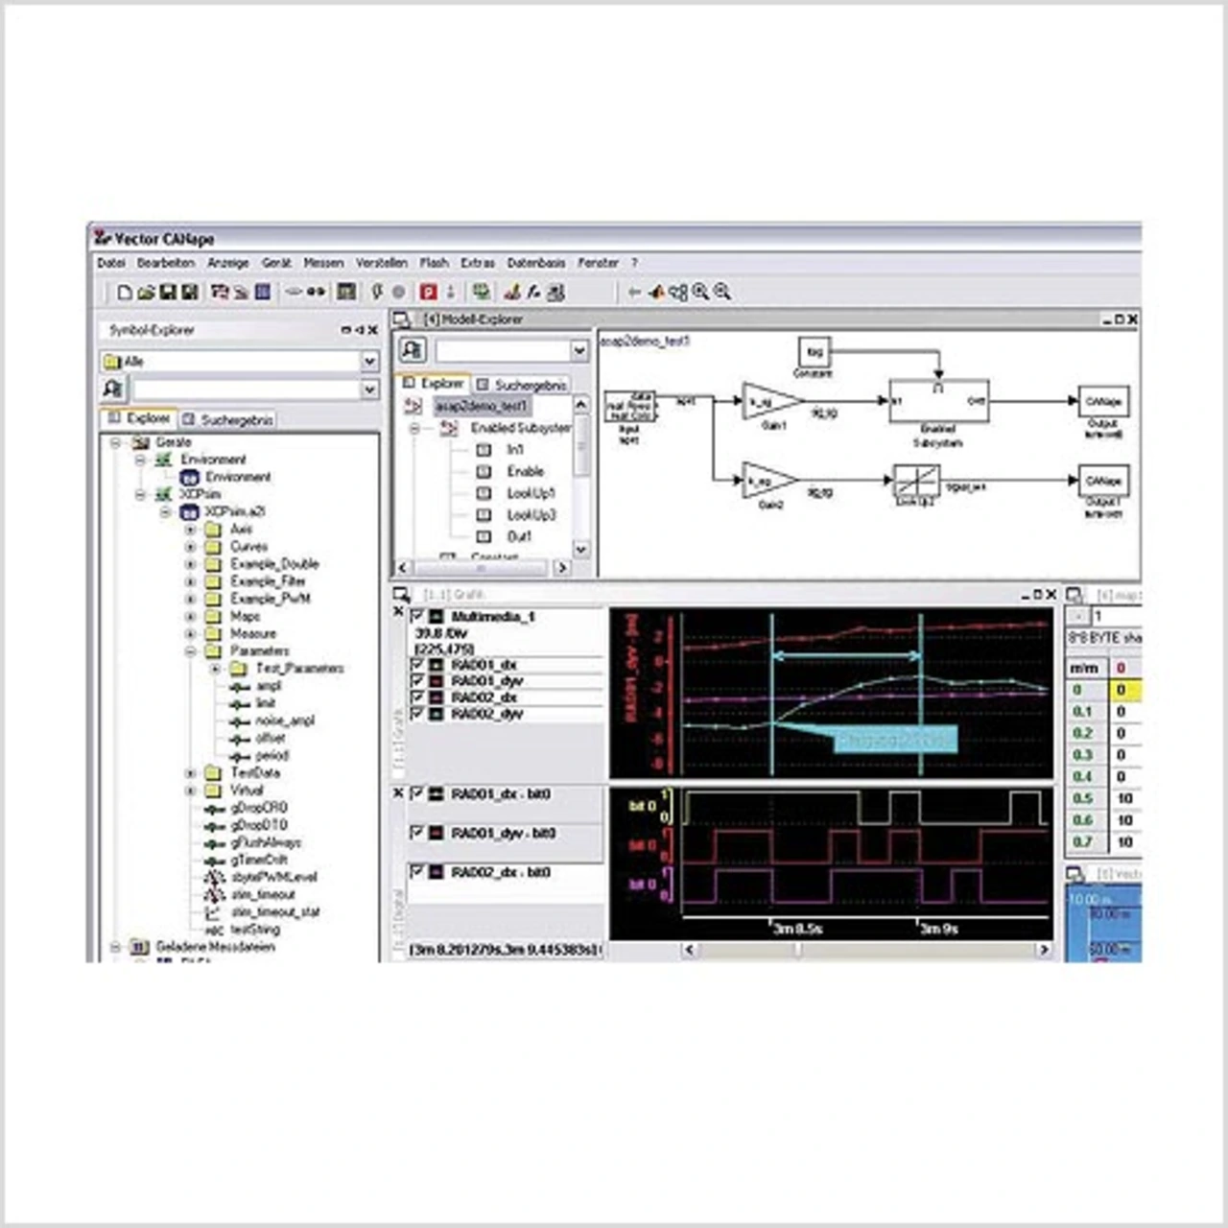Toggle the RAD01_dx signal checkbox
Image resolution: width=1228 pixels, height=1228 pixels.
tap(417, 664)
